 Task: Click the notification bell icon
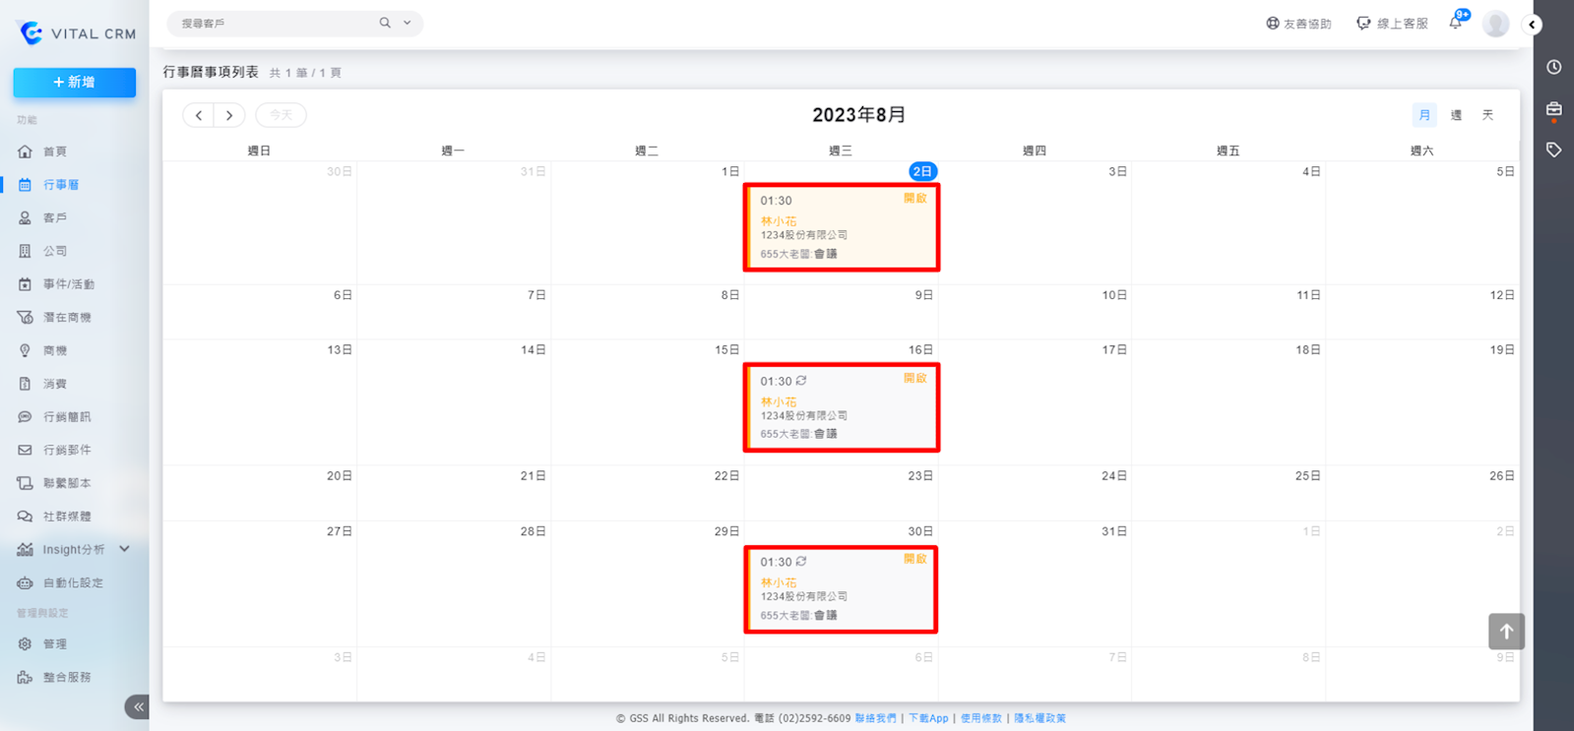pyautogui.click(x=1455, y=24)
